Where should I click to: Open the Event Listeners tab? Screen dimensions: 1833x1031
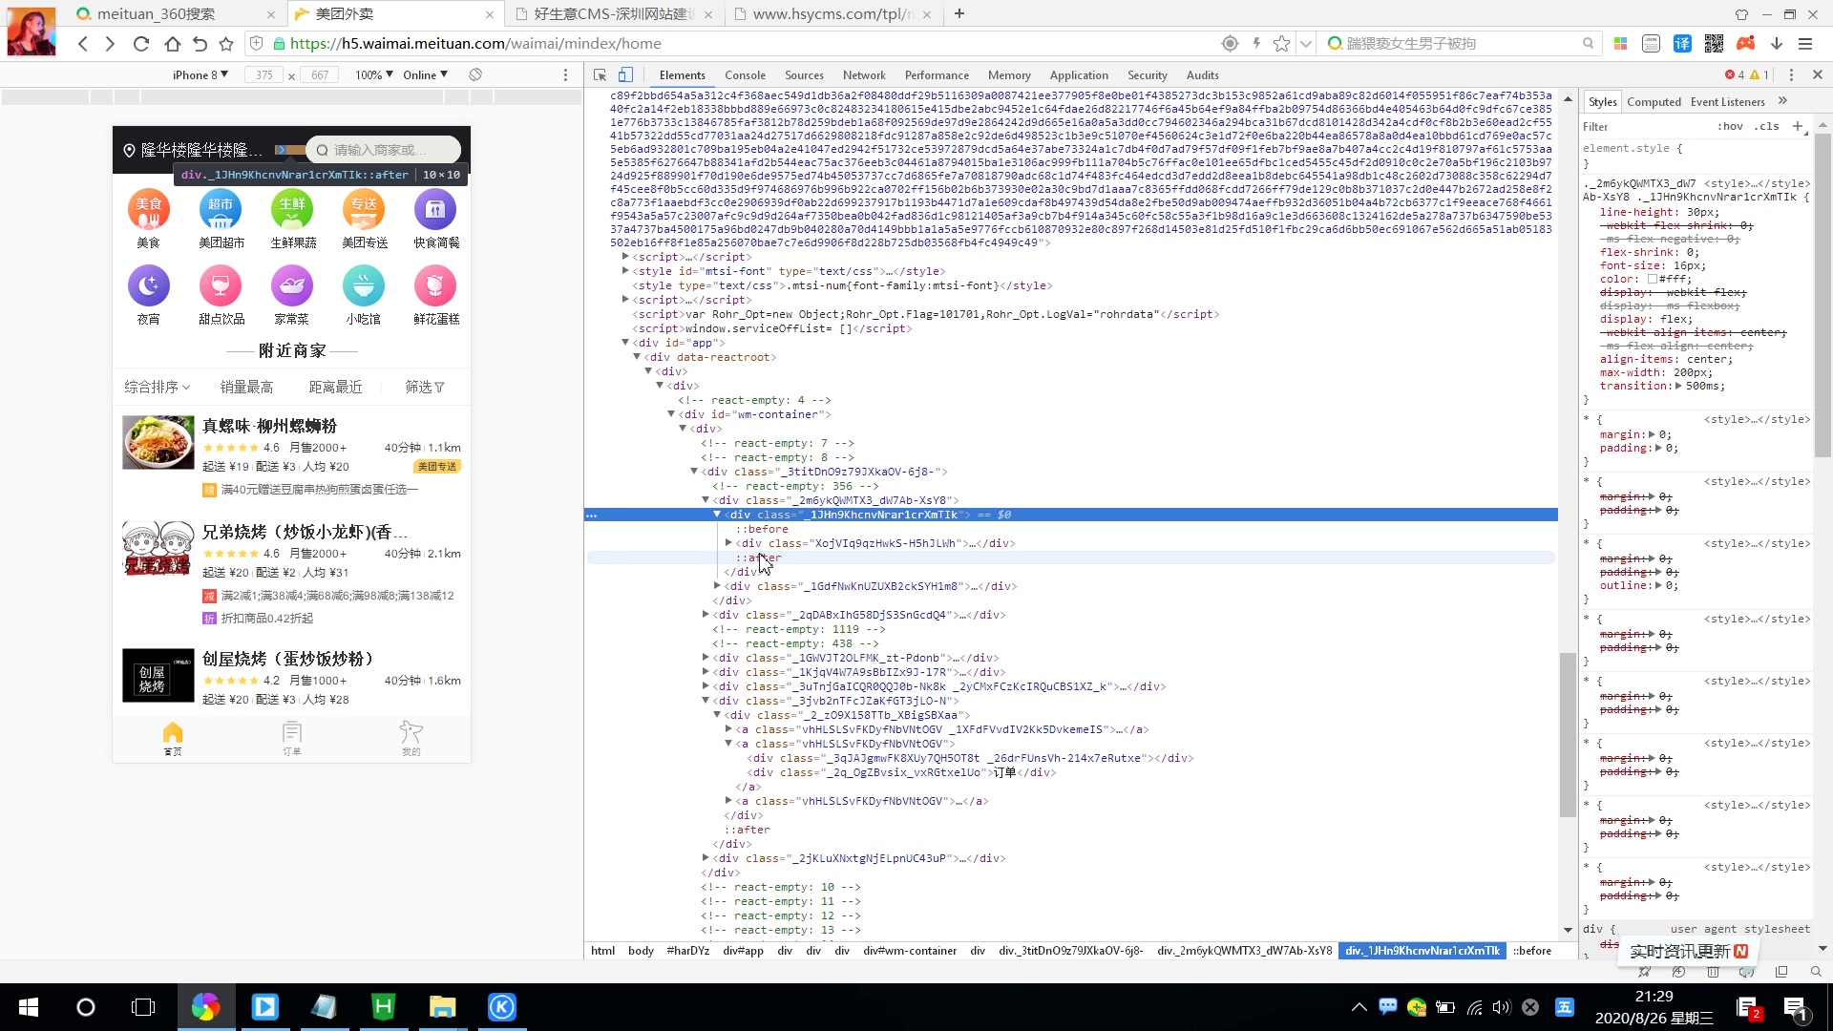pos(1727,102)
